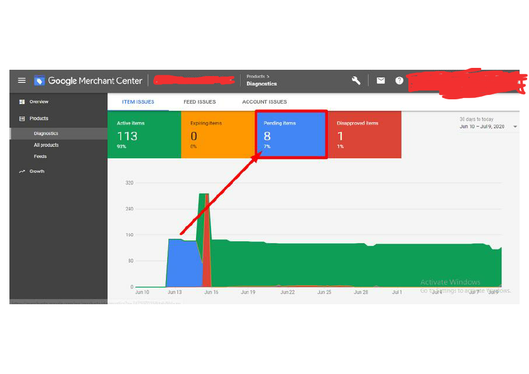Go to All products
Viewport: 529px width, 374px height.
tap(46, 145)
